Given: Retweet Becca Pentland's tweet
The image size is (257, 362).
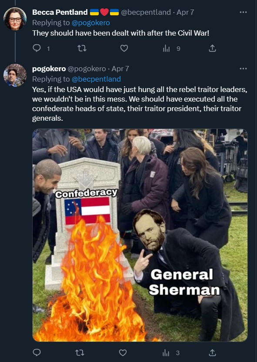Looking at the screenshot, I should (x=82, y=48).
